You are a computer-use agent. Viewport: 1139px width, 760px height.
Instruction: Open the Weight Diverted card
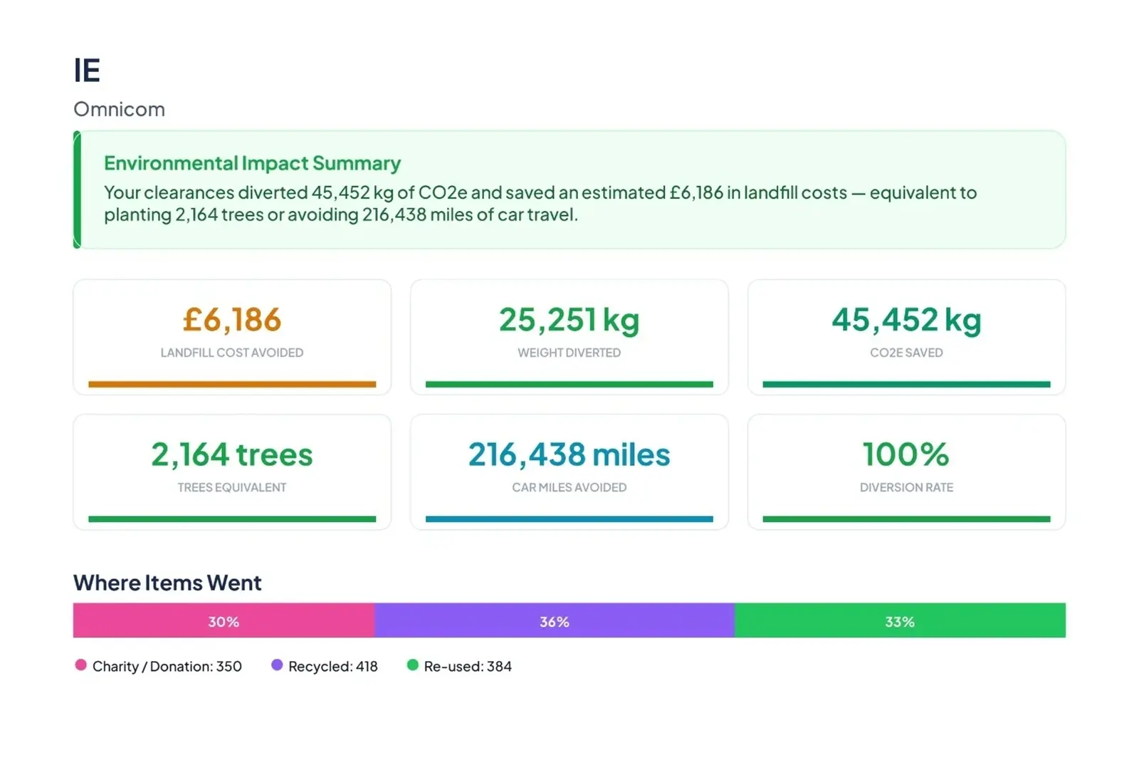(569, 337)
